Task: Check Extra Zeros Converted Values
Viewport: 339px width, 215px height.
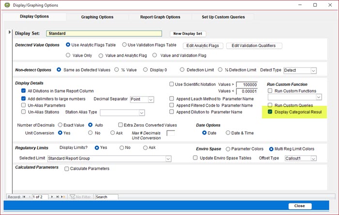Action: (x=120, y=125)
